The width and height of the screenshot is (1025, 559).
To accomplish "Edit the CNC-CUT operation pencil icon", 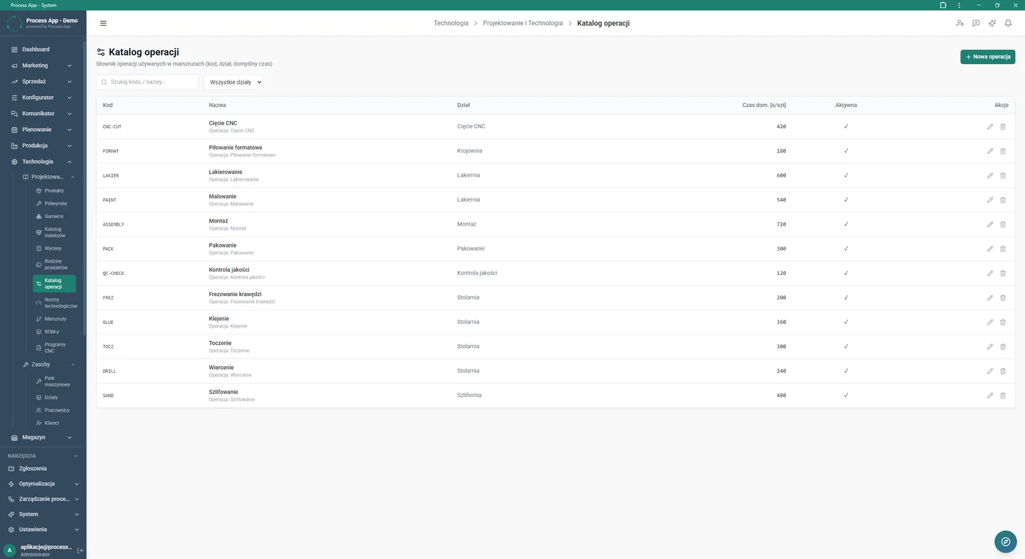I will point(990,127).
